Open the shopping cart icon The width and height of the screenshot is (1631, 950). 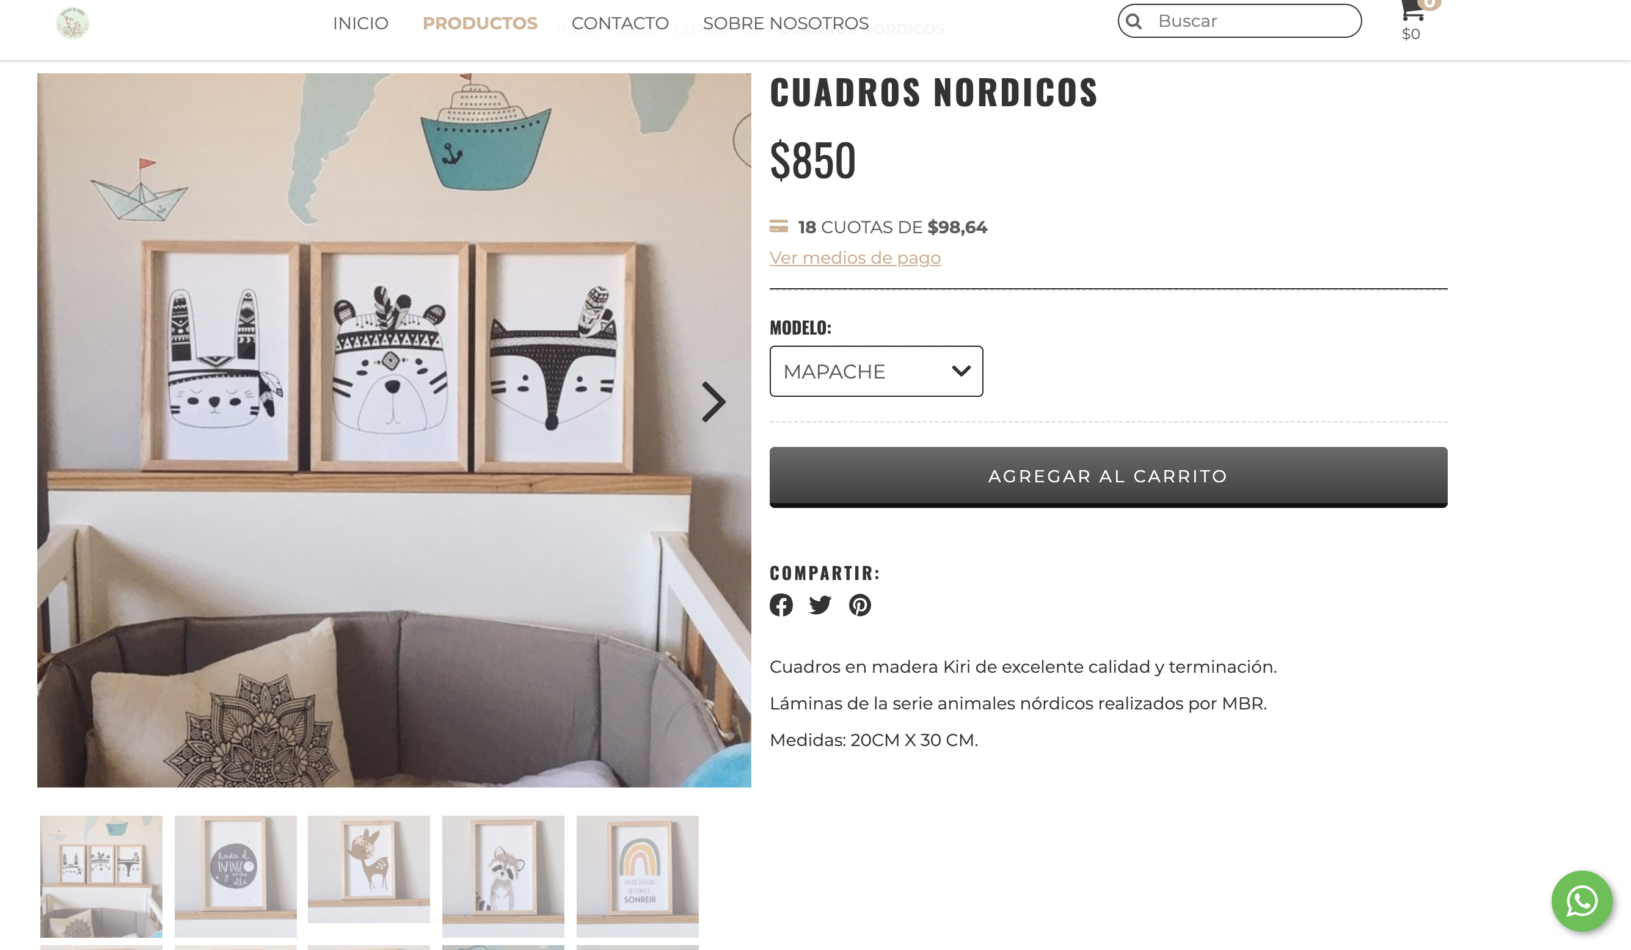pyautogui.click(x=1413, y=10)
